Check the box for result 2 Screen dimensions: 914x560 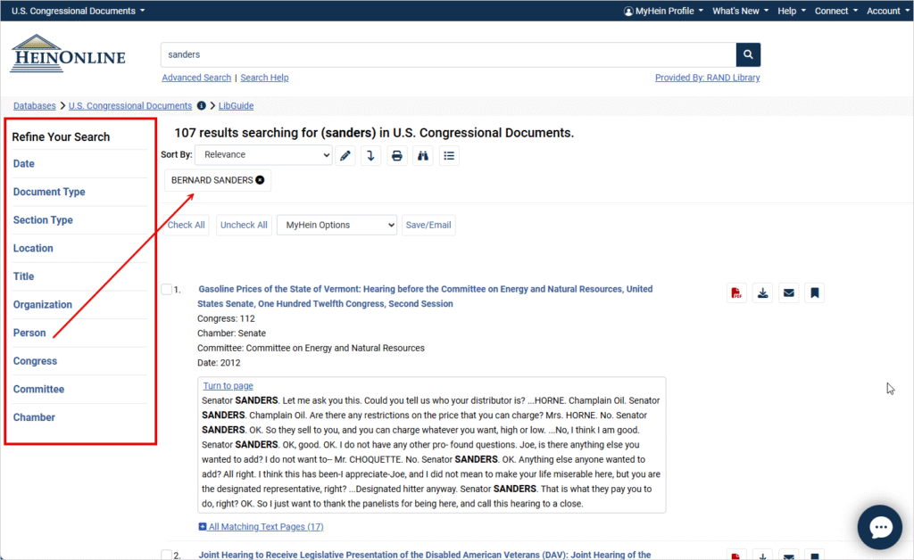167,555
